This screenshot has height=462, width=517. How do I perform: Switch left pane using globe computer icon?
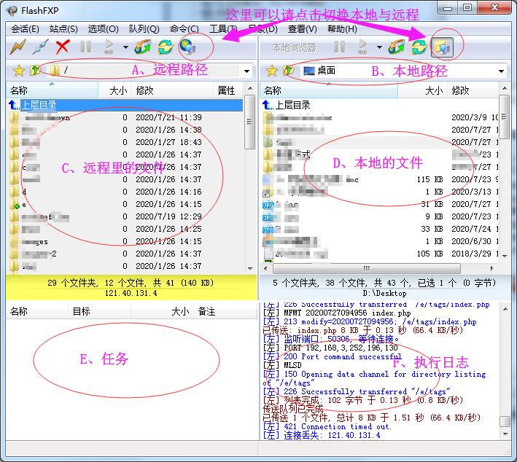(188, 47)
